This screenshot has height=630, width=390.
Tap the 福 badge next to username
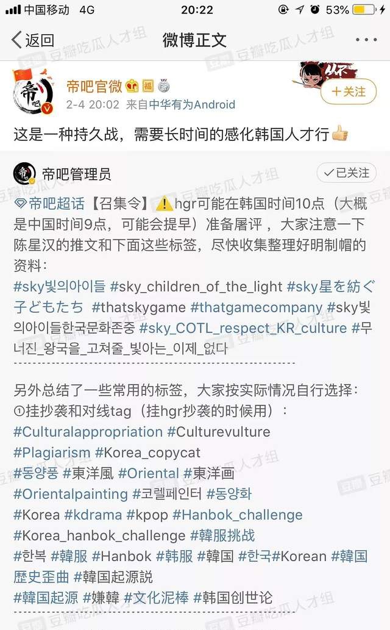[x=148, y=85]
